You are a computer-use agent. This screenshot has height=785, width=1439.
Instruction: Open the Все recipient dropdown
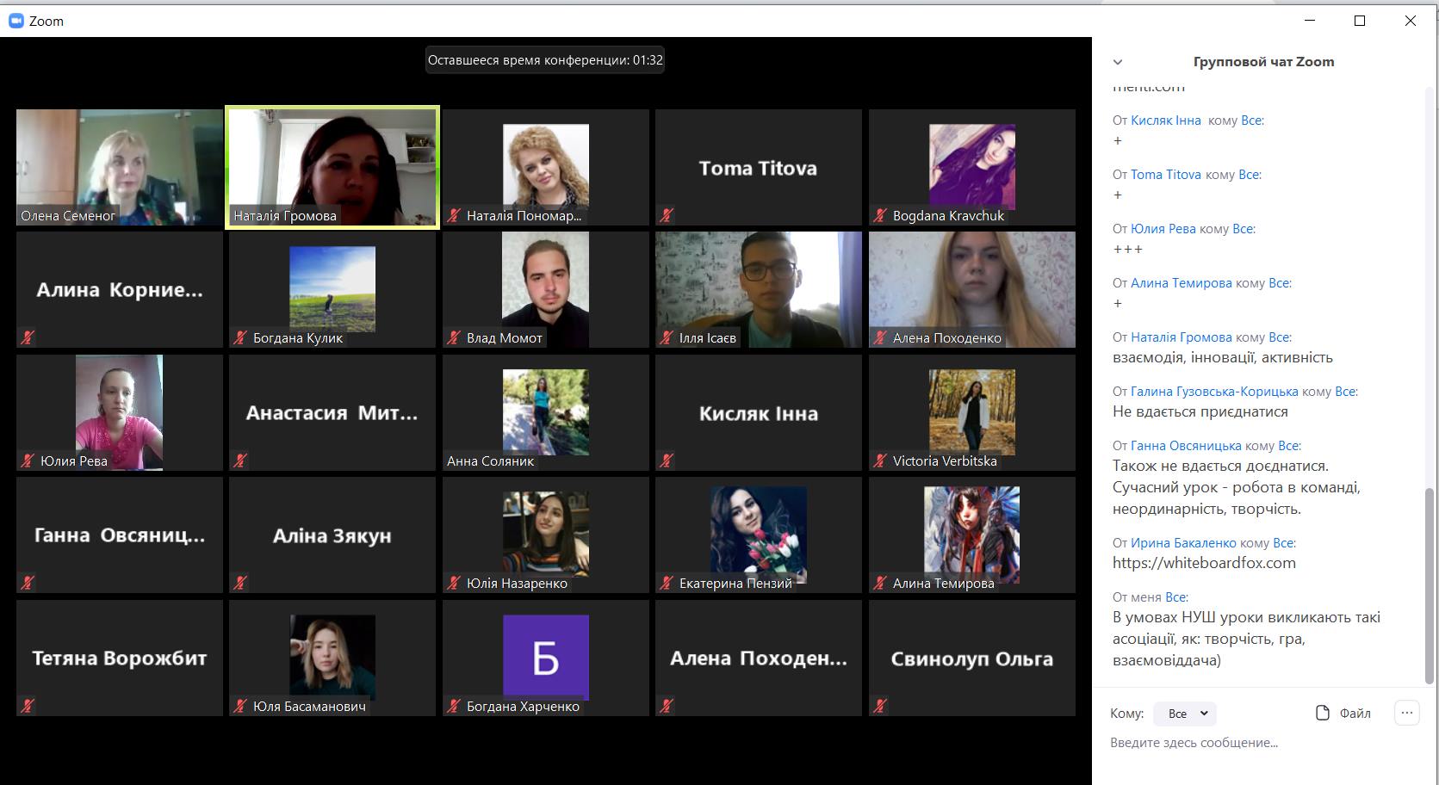point(1185,714)
